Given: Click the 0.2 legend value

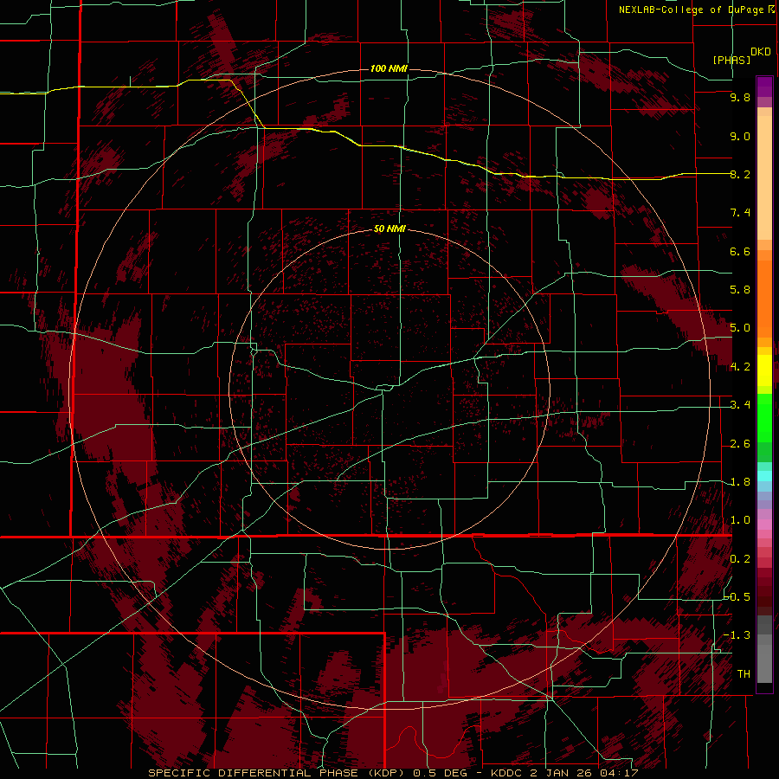Looking at the screenshot, I should [740, 559].
